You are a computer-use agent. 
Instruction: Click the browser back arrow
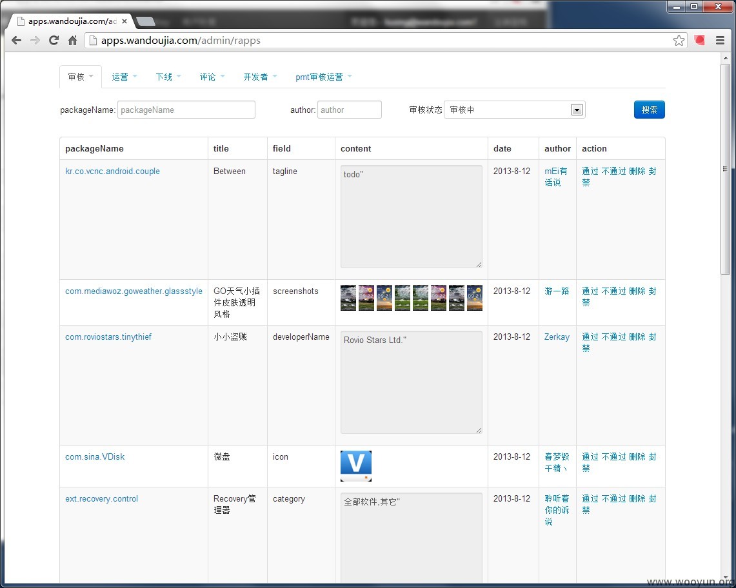click(16, 41)
